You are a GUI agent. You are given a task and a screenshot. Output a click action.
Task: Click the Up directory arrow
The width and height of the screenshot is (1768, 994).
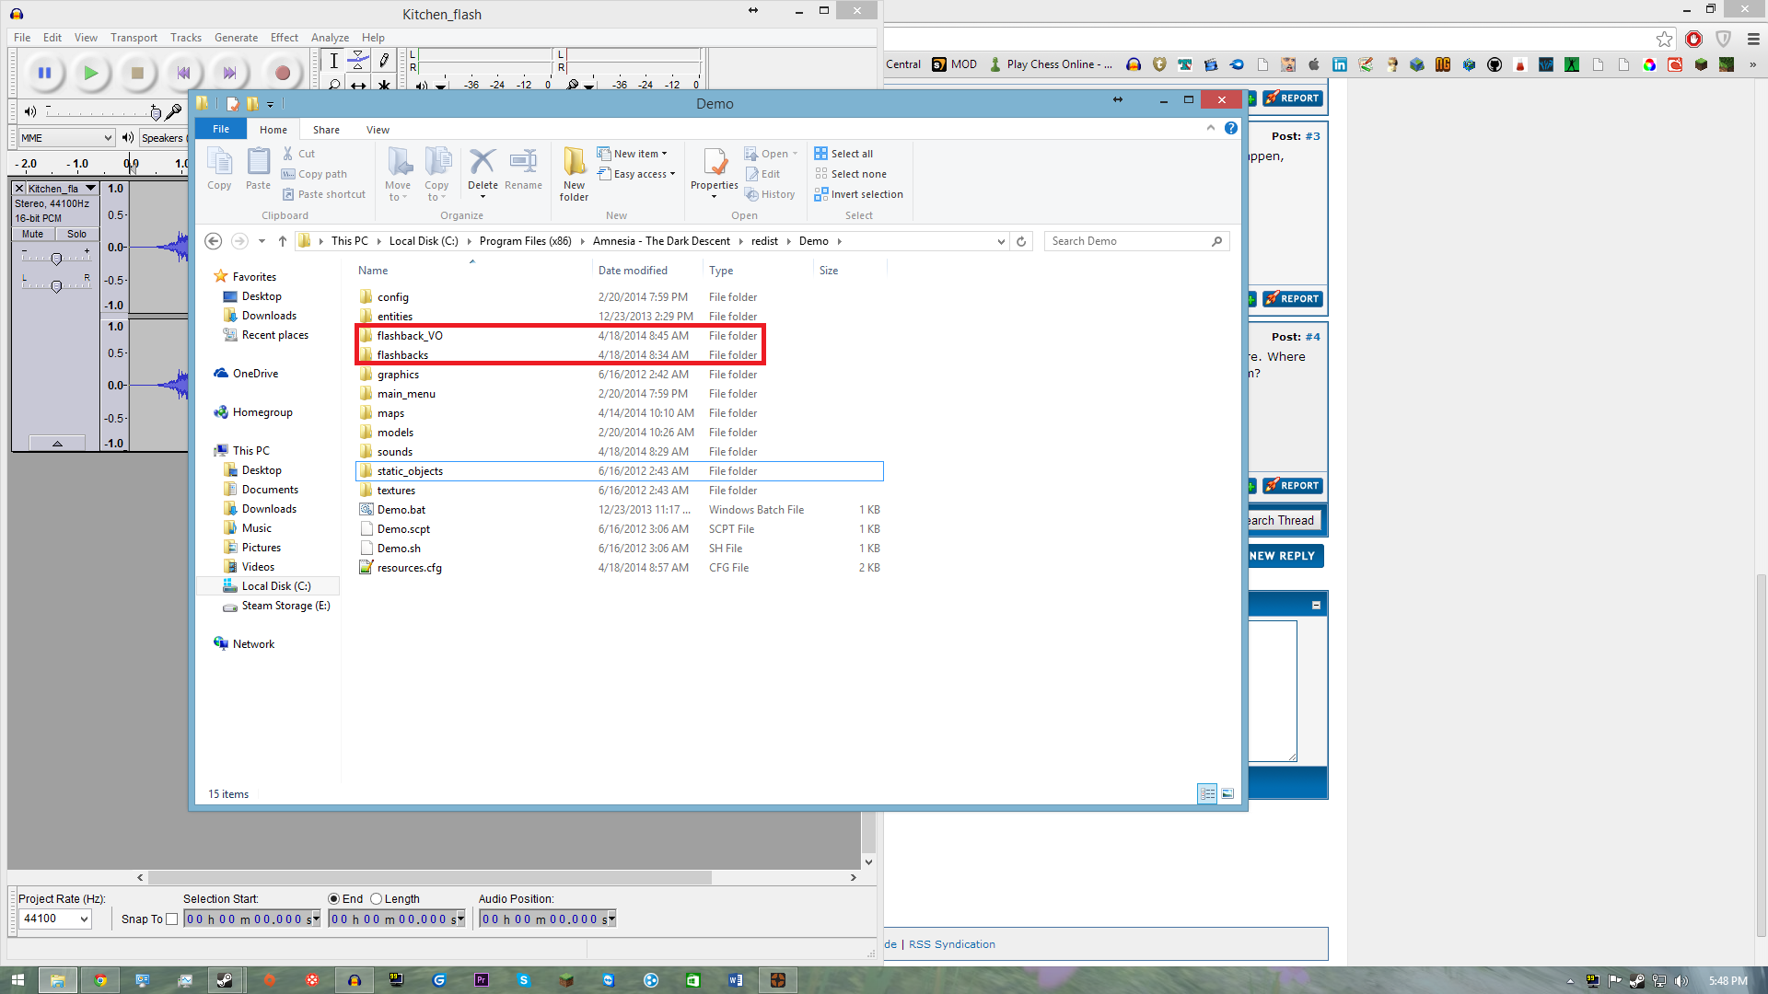coord(283,241)
